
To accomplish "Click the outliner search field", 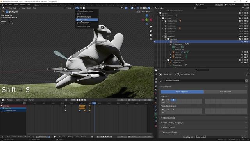I will [x=200, y=8].
